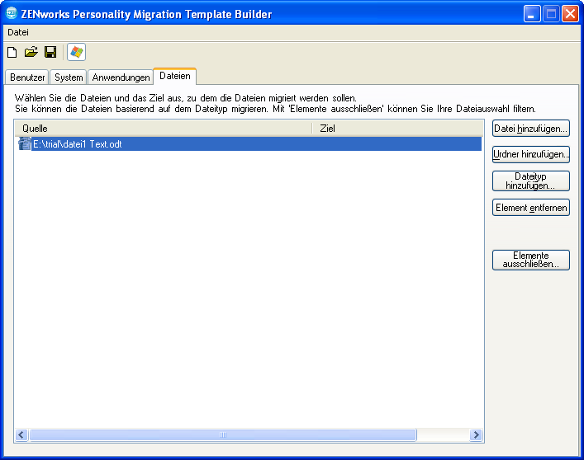Click Ordner hinzufügen button

531,154
